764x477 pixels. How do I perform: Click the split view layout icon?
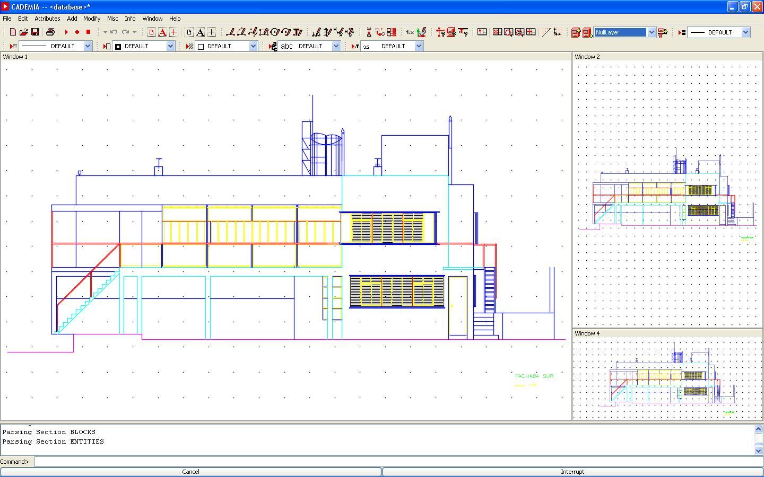click(482, 32)
